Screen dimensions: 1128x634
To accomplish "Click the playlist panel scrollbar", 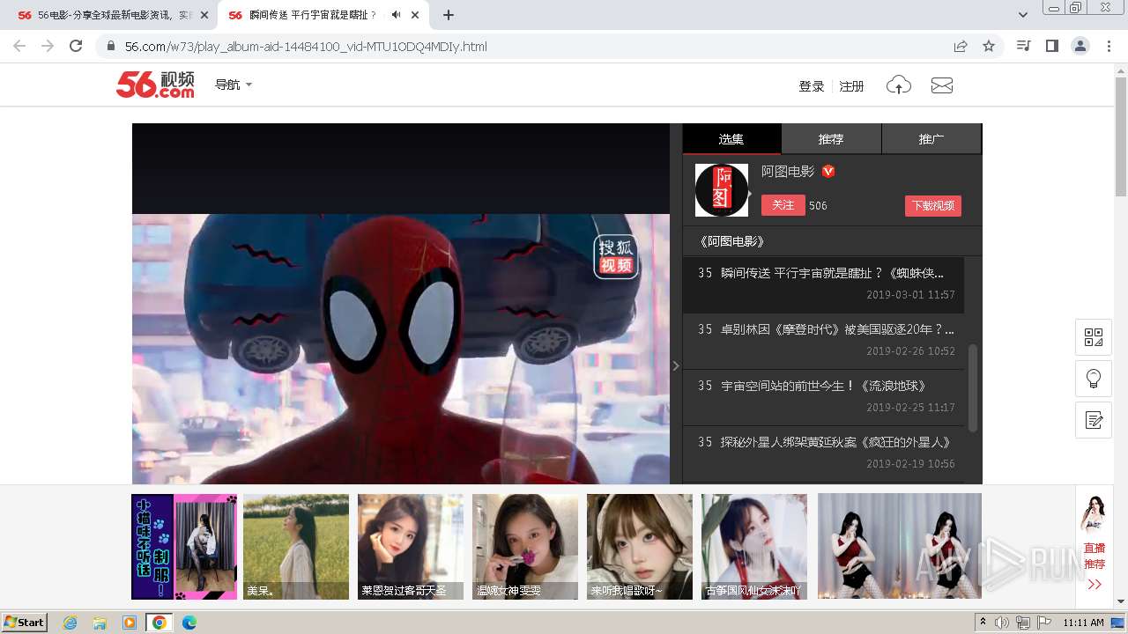I will [973, 387].
